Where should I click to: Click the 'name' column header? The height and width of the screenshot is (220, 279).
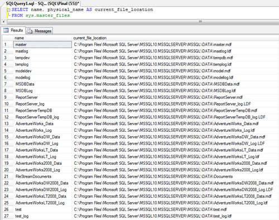click(x=42, y=38)
